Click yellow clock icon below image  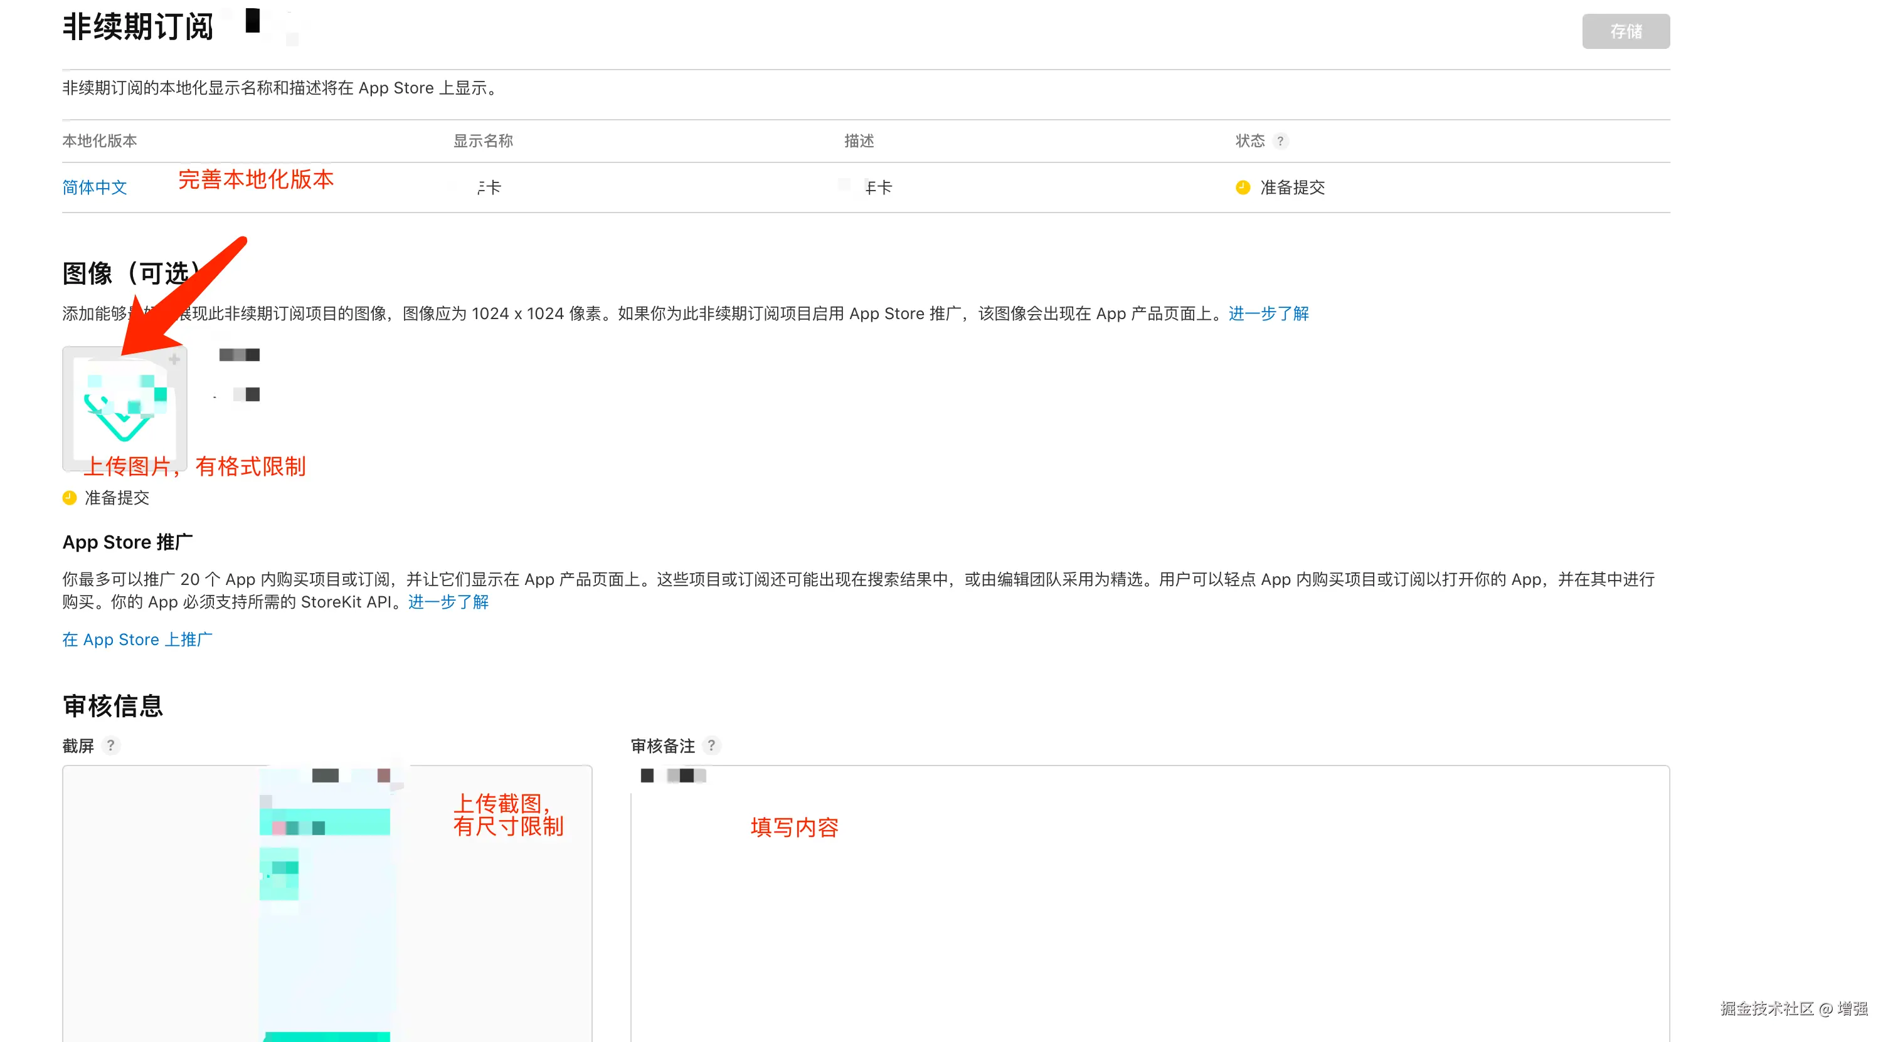tap(70, 498)
